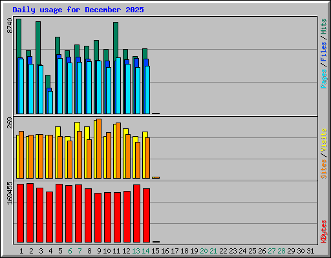The image size is (331, 258).
Task: Click the red KBytes bar for day 1
Action: 20,213
